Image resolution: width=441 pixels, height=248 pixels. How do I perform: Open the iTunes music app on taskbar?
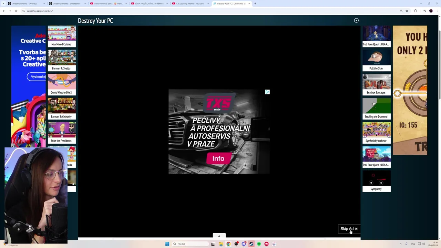(x=274, y=244)
